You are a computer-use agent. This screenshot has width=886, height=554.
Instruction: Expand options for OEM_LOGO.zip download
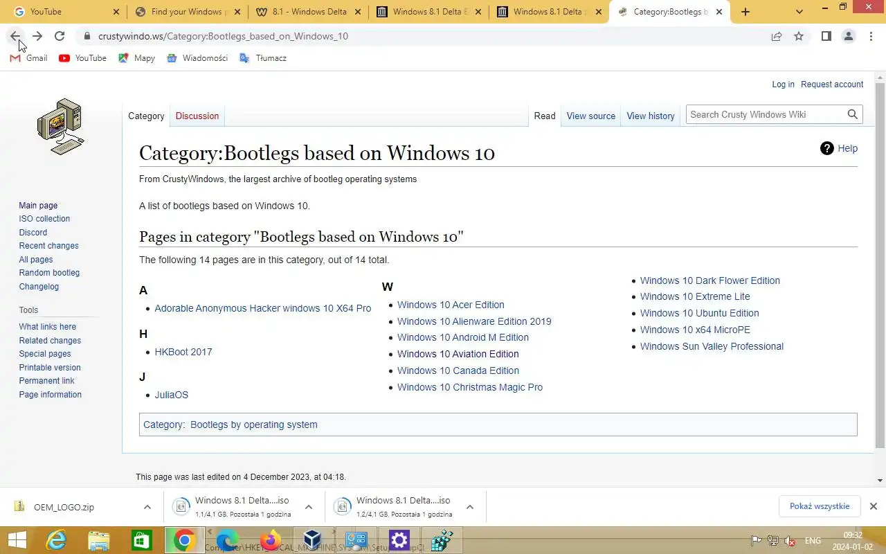click(147, 507)
